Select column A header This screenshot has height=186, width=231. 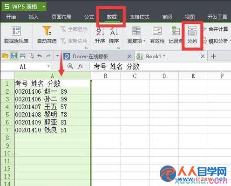(x=53, y=76)
